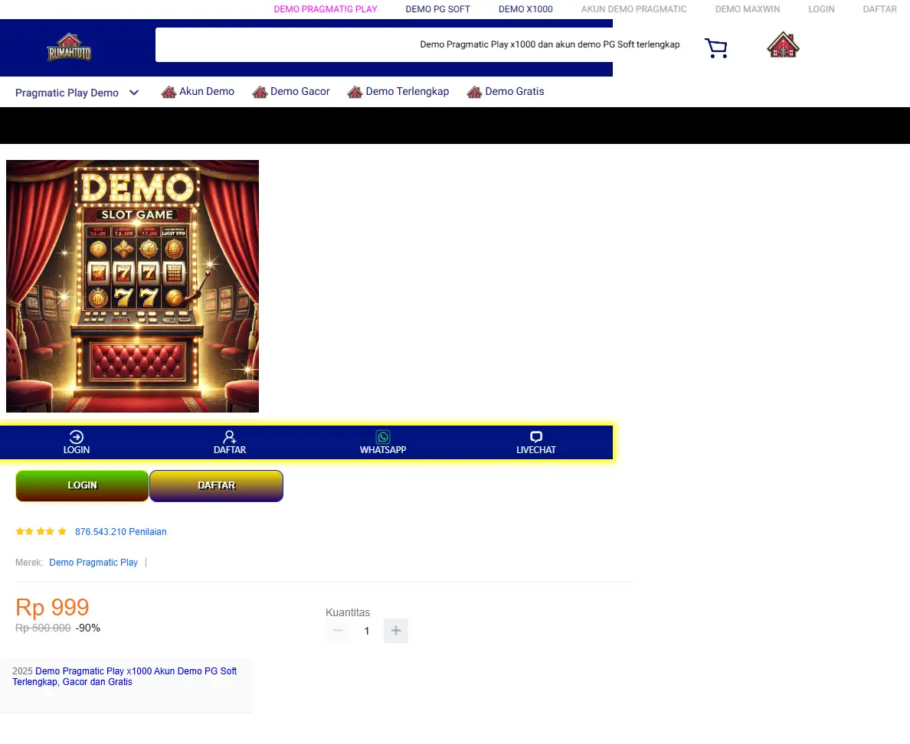Open Demo Terlengkap nav link
Screen dimensions: 910x744
pos(408,92)
